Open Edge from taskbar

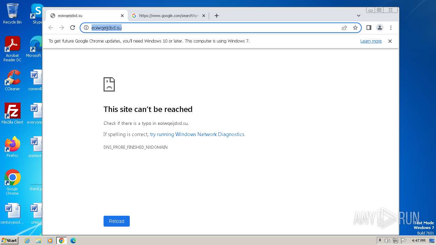(x=73, y=241)
